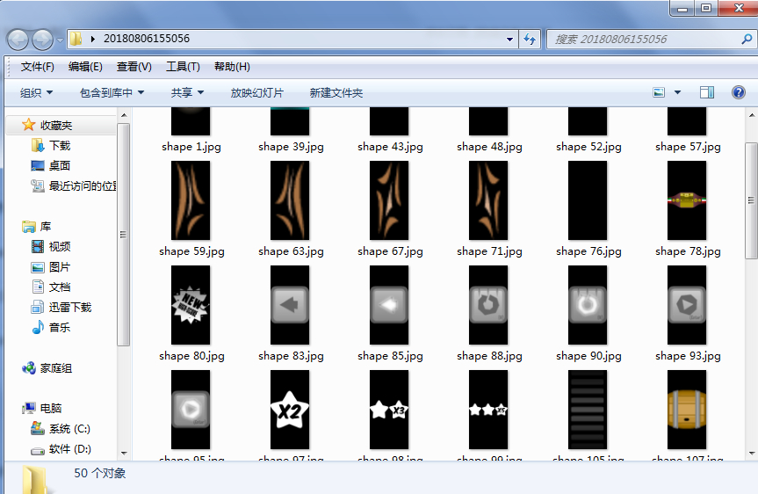Select the shape 63.jpg thumbnail
Viewport: 758px width, 494px height.
pyautogui.click(x=290, y=200)
